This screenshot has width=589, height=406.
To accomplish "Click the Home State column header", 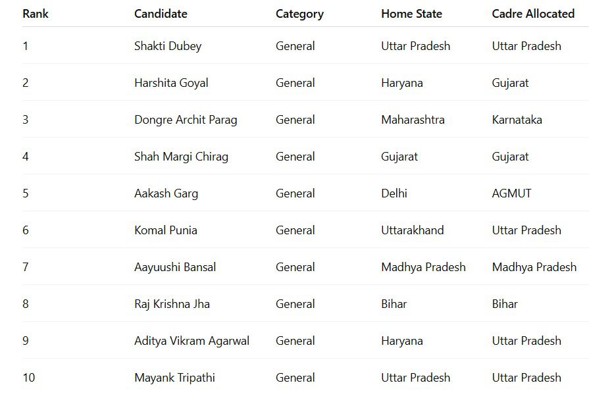I will tap(411, 14).
